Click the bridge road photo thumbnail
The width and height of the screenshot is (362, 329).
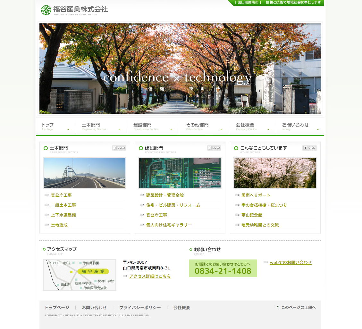[85, 173]
